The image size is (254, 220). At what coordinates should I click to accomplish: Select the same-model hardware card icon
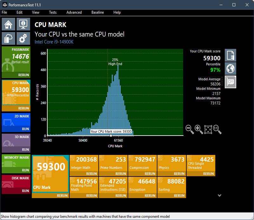coord(231,82)
